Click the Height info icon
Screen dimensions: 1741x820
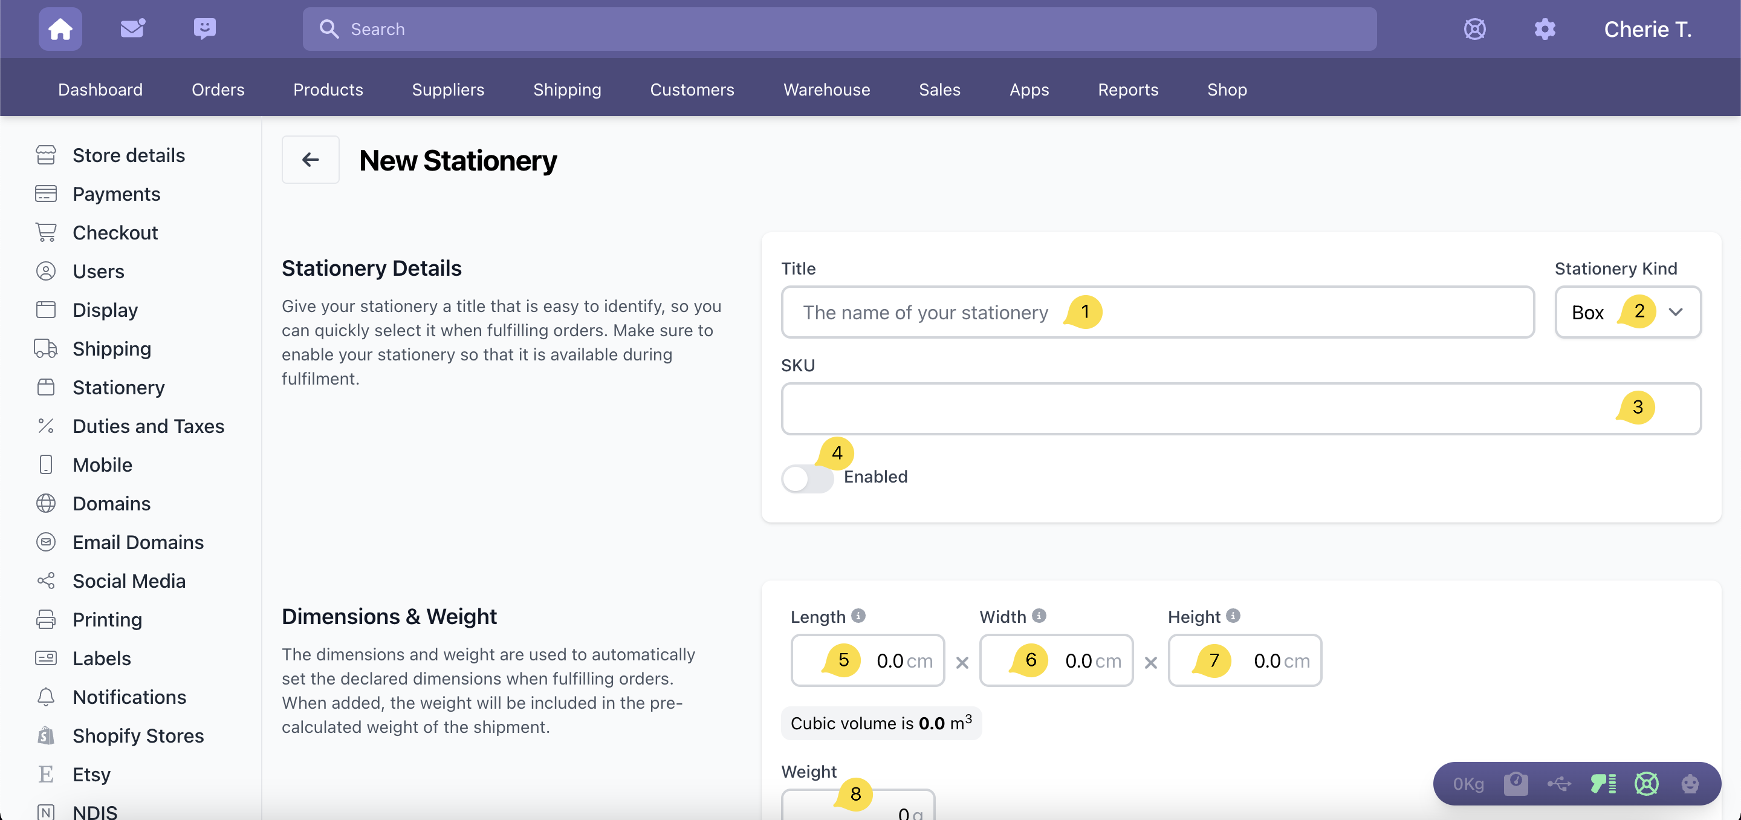tap(1233, 616)
